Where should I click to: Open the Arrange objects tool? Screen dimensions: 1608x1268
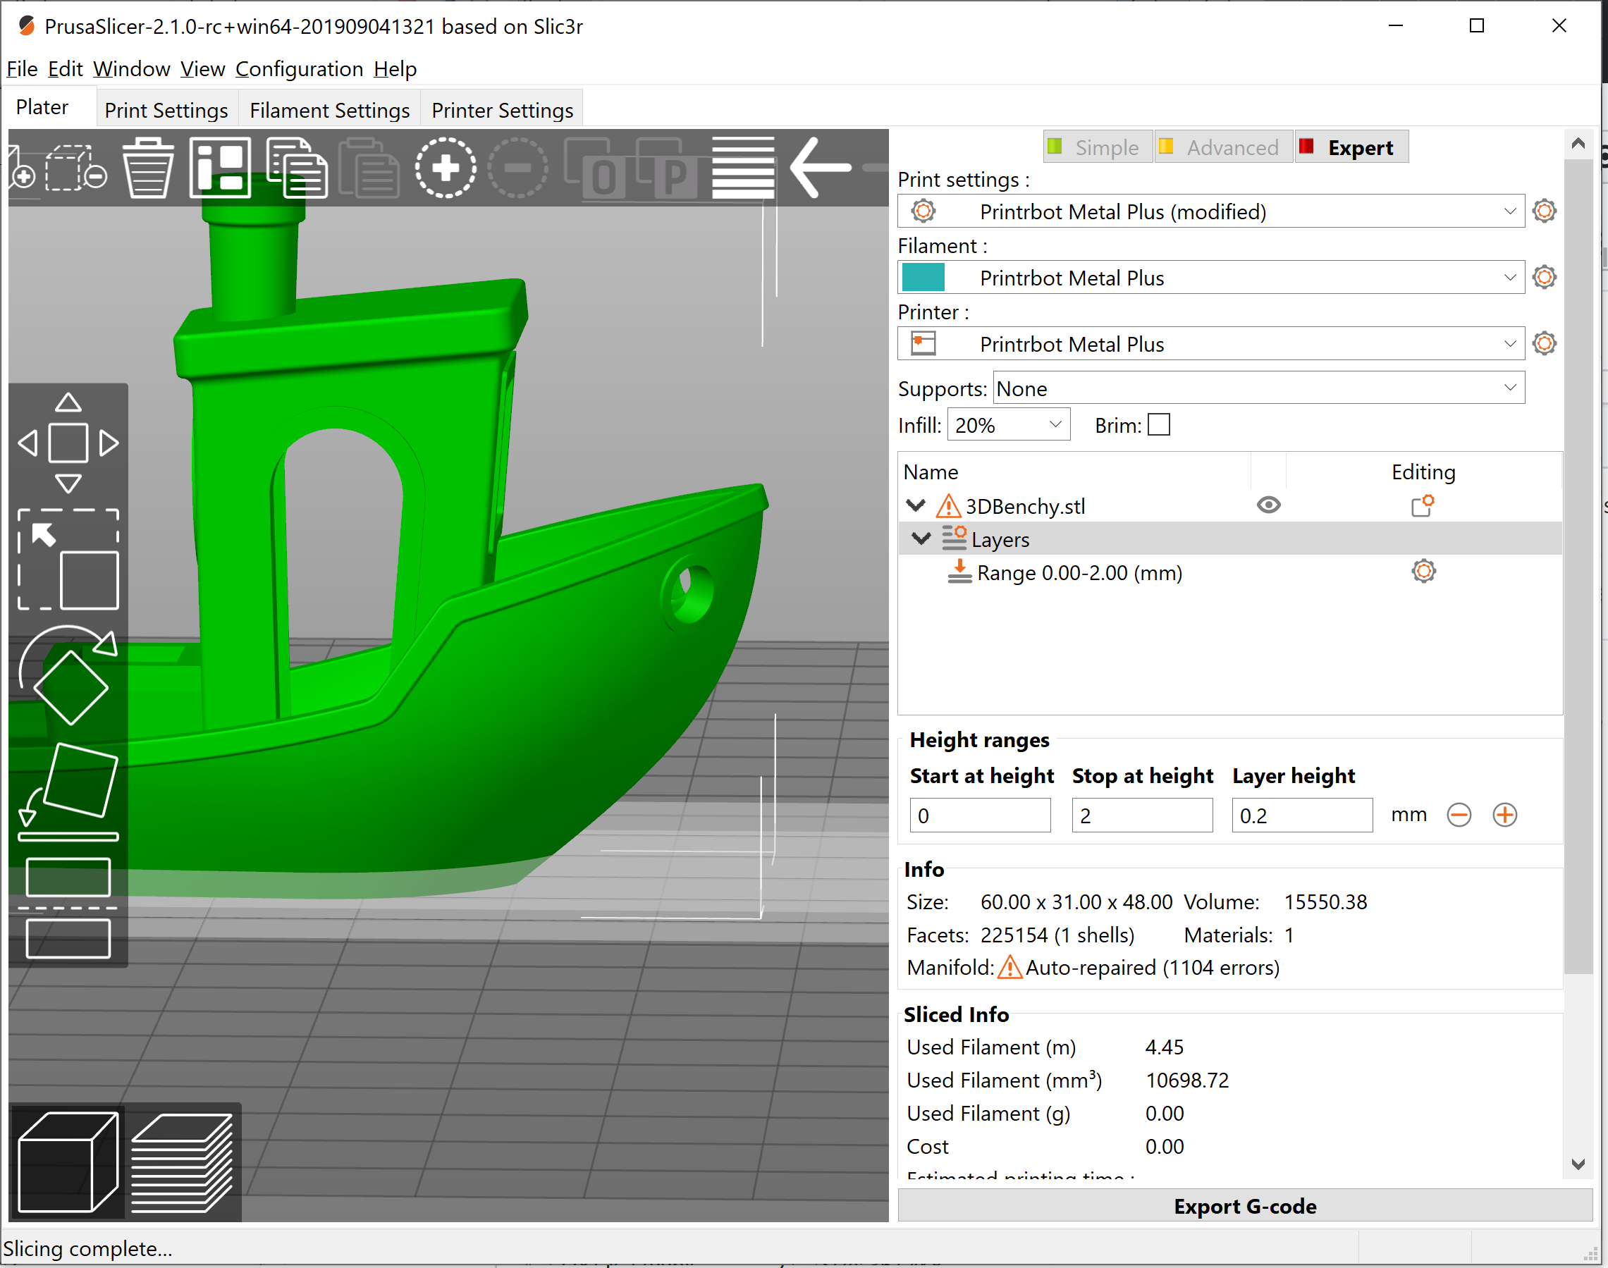219,167
